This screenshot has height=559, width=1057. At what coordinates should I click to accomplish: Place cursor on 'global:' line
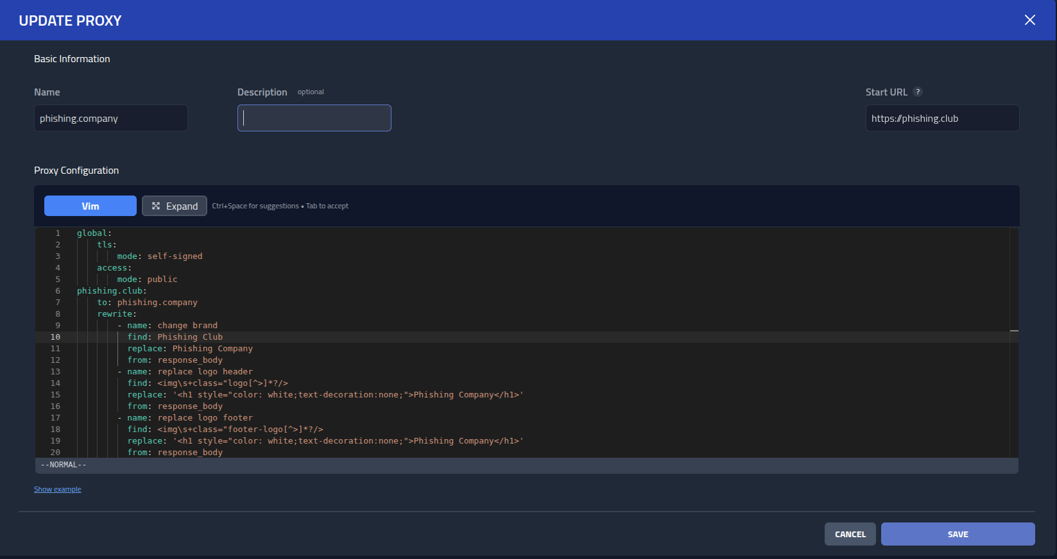94,233
